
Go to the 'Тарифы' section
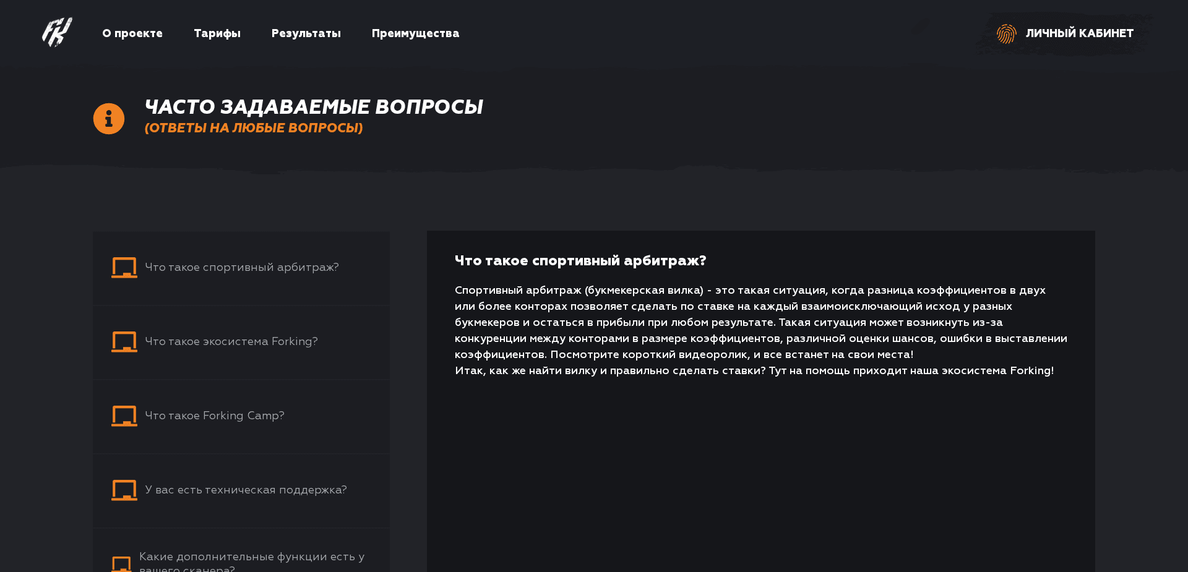pos(217,33)
